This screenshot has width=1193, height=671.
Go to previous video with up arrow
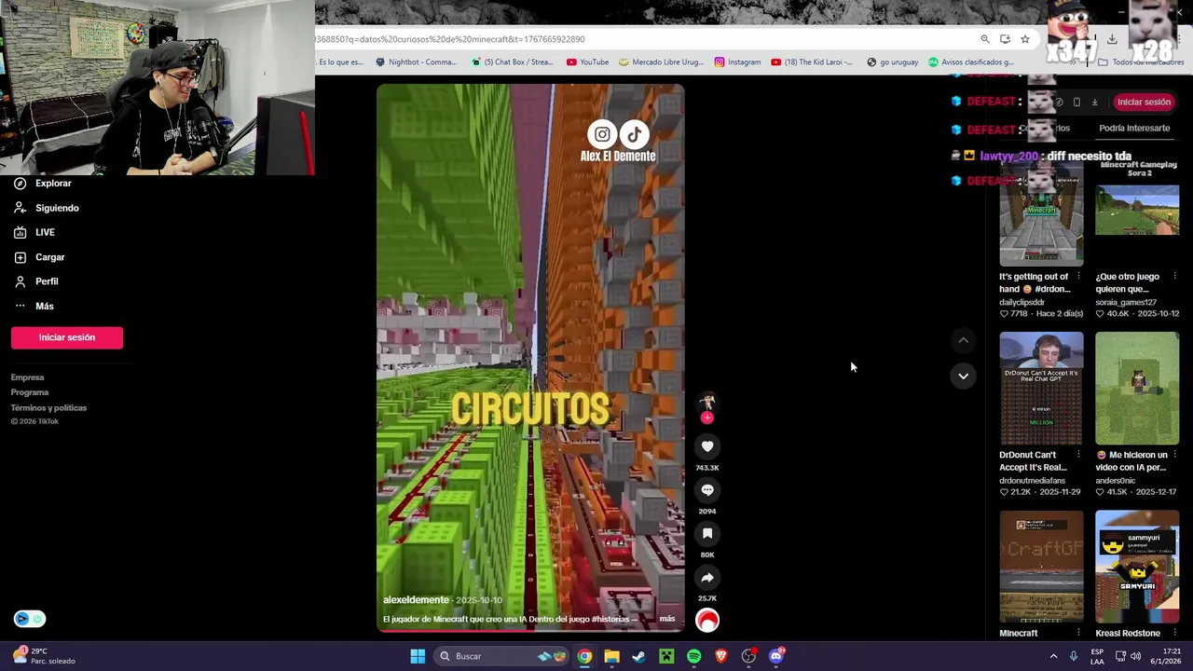pos(963,341)
